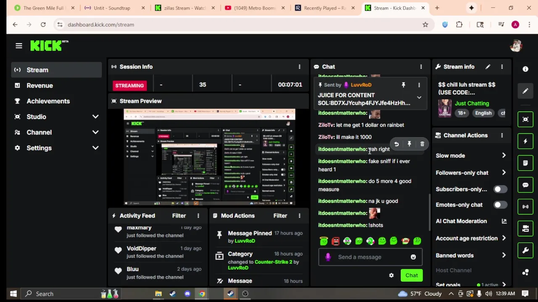This screenshot has height=302, width=538.
Task: Click the Host Channel option
Action: pyautogui.click(x=454, y=270)
